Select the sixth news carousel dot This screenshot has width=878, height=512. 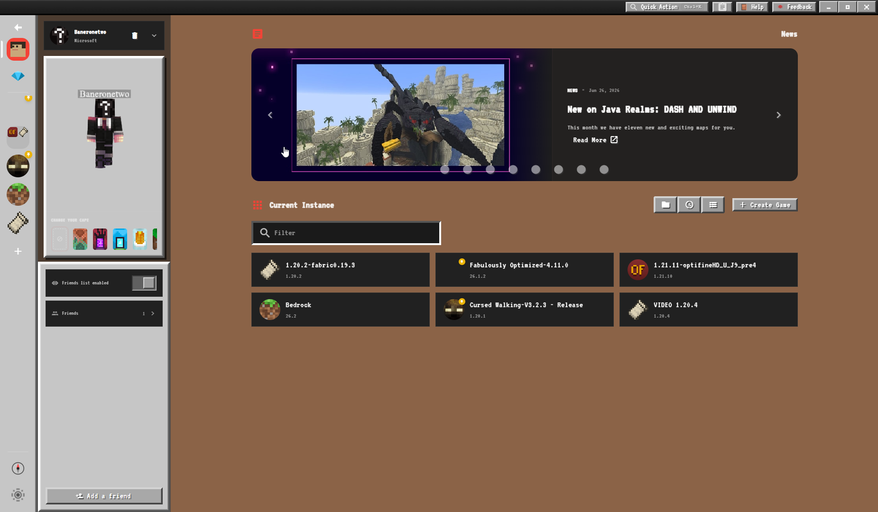point(558,170)
